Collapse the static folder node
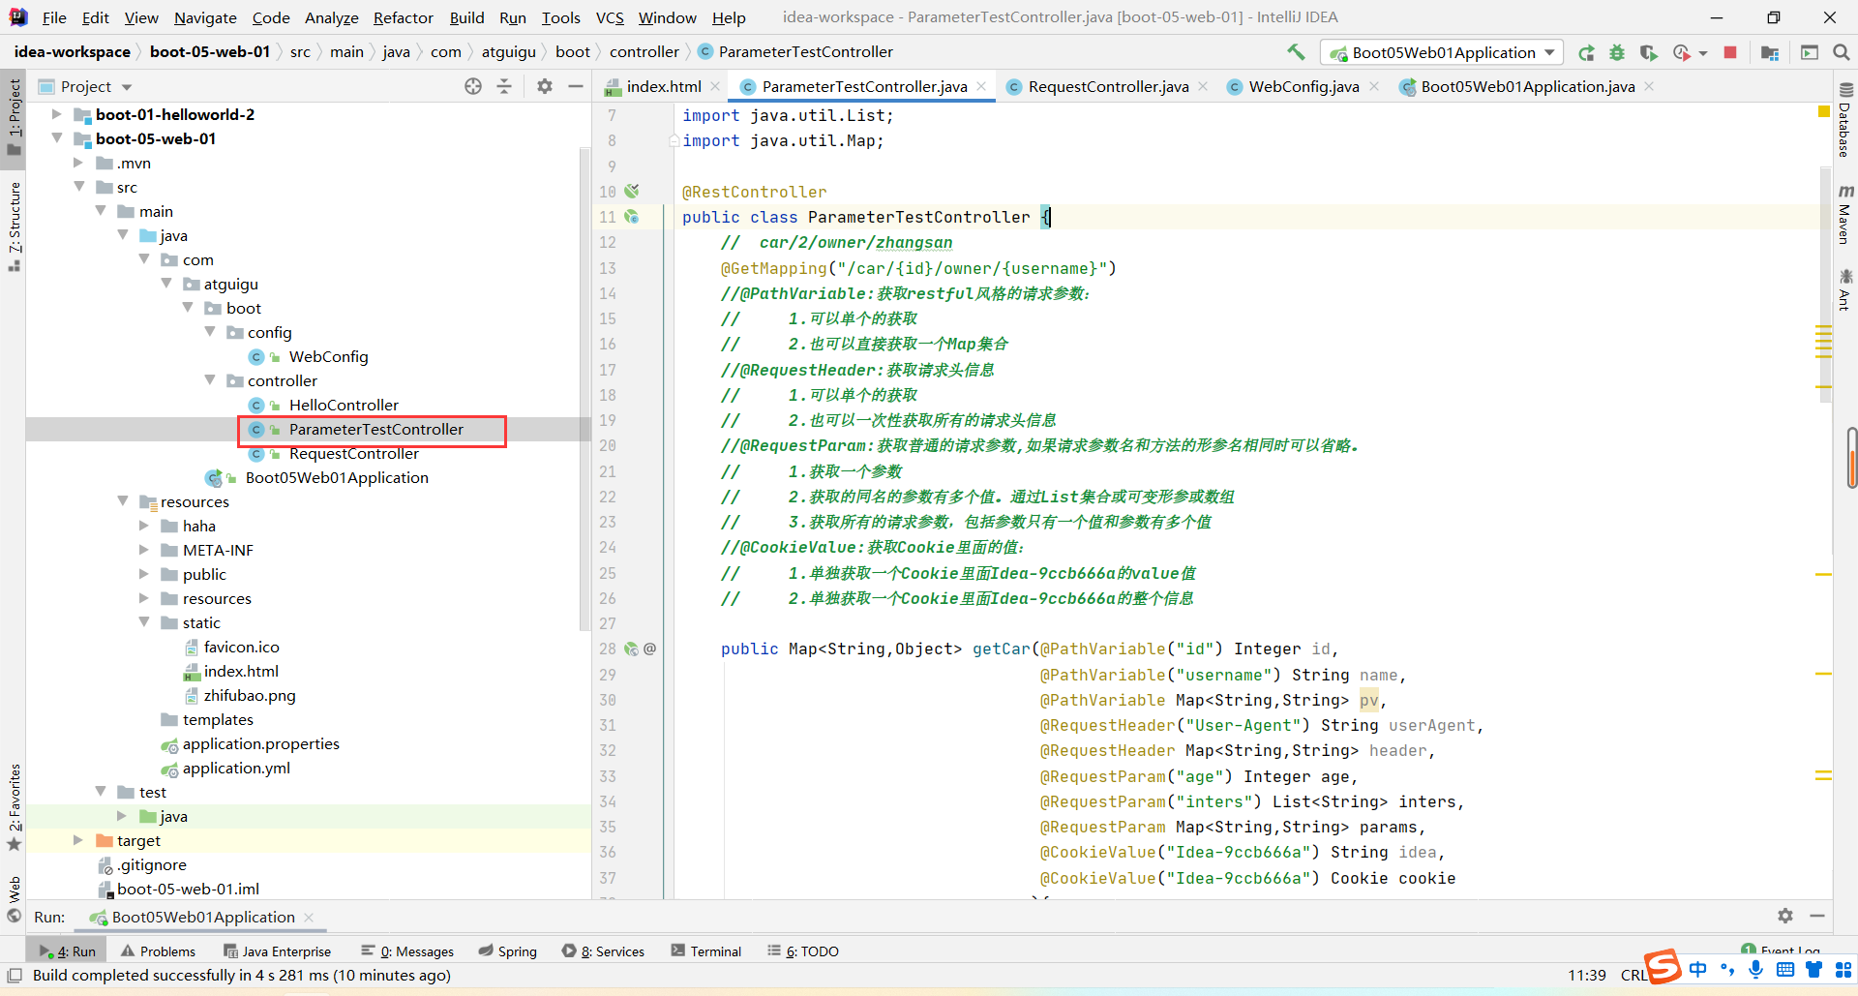 pyautogui.click(x=144, y=622)
